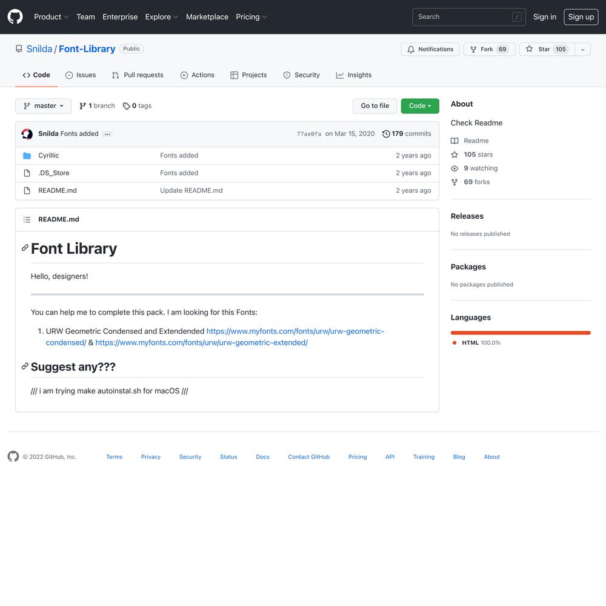The width and height of the screenshot is (606, 606).
Task: Switch to the Code tab
Action: (x=36, y=75)
